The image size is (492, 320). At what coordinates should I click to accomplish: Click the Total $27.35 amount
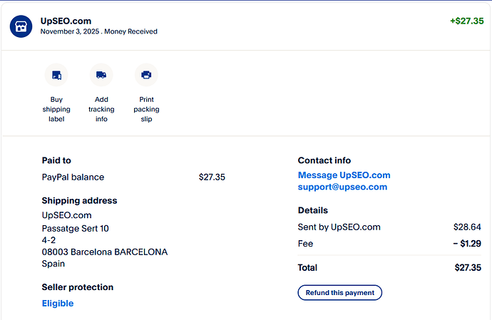468,268
